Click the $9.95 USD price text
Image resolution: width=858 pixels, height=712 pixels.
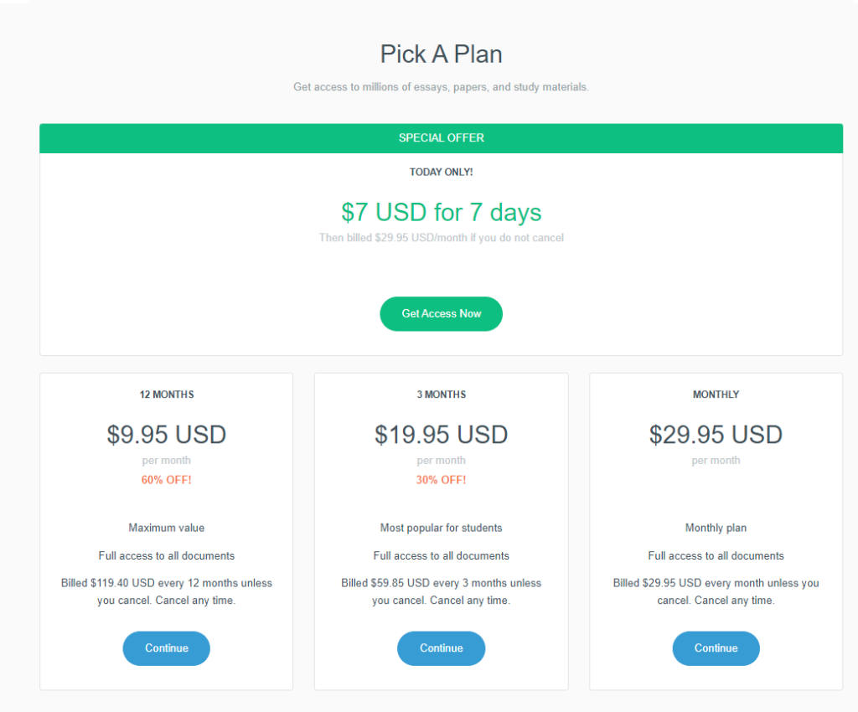[166, 434]
